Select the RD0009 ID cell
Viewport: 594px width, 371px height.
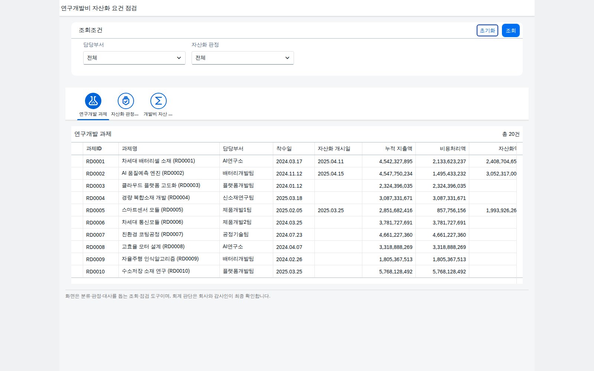[101, 259]
